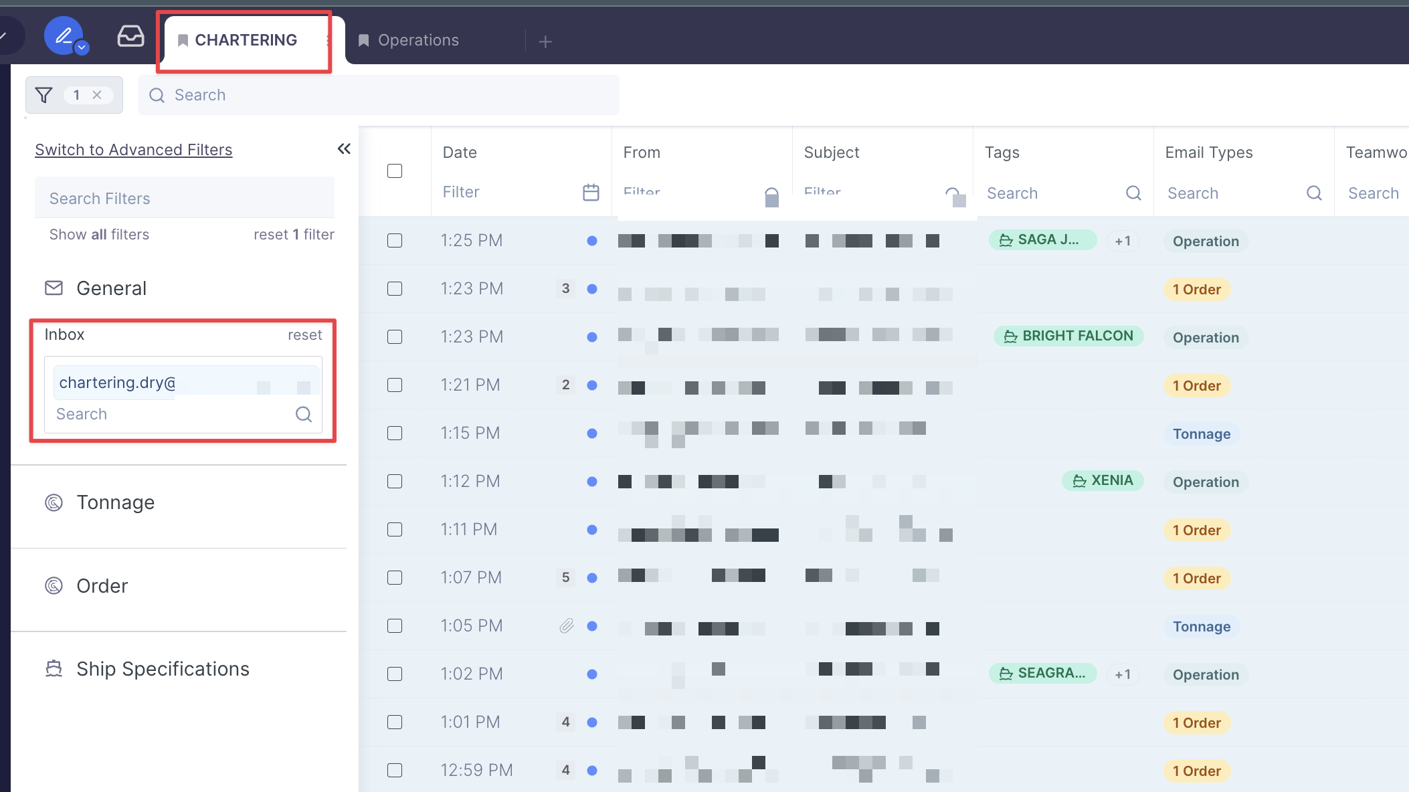The image size is (1409, 792).
Task: Collapse the filter sidebar with double chevron
Action: pyautogui.click(x=344, y=149)
